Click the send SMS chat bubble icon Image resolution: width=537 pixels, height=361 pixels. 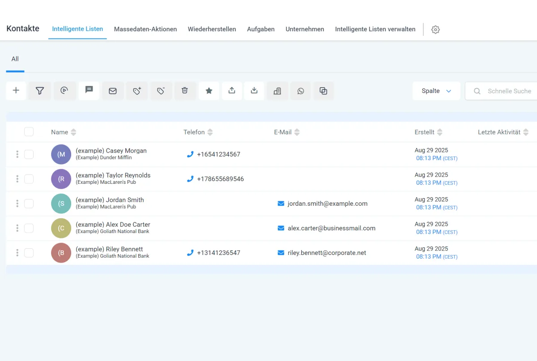[x=89, y=90]
